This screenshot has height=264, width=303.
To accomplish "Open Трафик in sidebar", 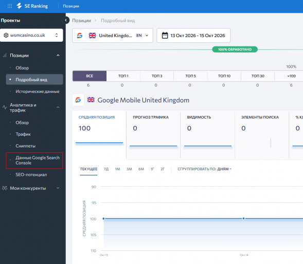I will click(x=23, y=134).
